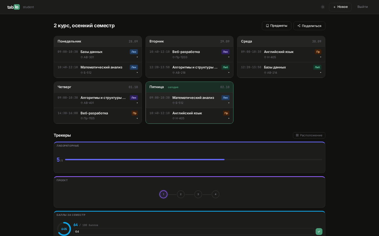
Task: Click the 64% circular progress ring
Action: [x=64, y=229]
